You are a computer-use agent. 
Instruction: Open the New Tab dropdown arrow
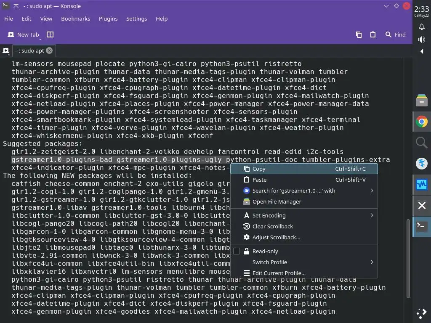click(40, 39)
